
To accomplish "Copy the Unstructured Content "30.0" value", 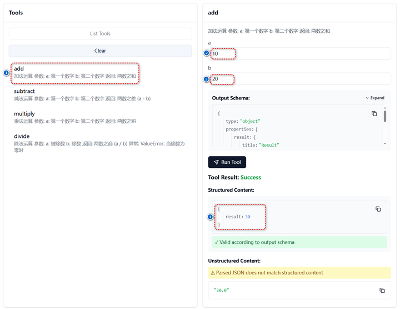I will (x=382, y=290).
